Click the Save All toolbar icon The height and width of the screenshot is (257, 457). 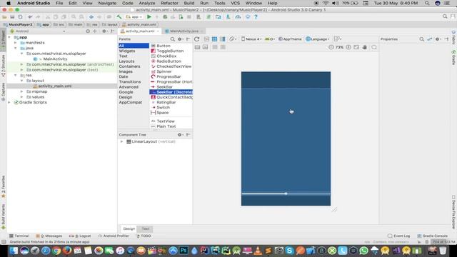point(12,17)
